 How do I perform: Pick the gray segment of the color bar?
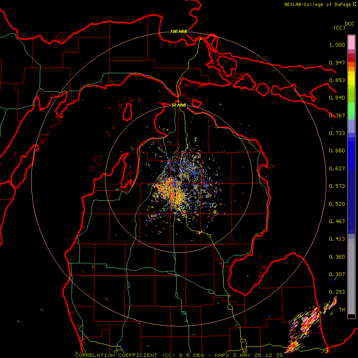point(351,276)
